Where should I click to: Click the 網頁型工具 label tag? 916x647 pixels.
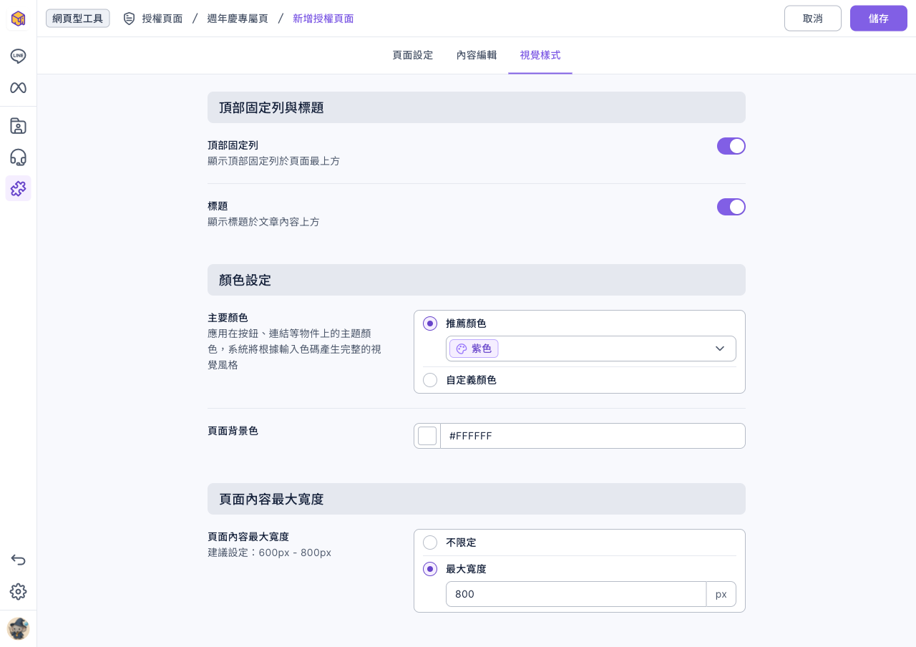(78, 19)
